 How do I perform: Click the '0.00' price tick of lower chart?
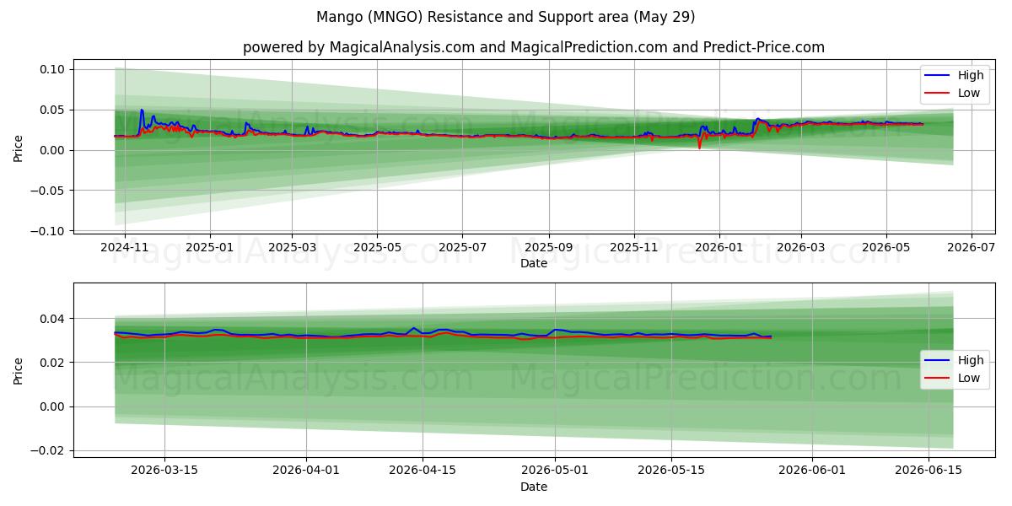pos(53,406)
